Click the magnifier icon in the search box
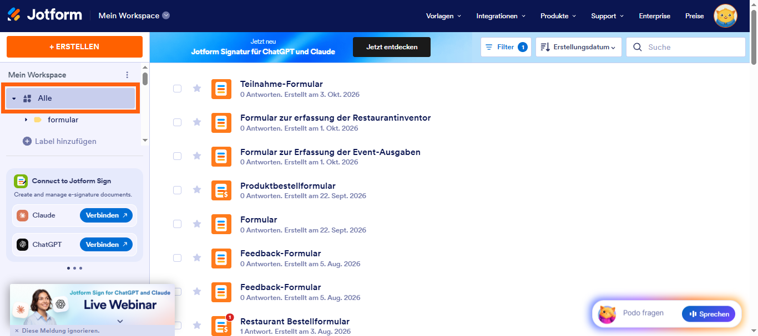 pyautogui.click(x=637, y=47)
